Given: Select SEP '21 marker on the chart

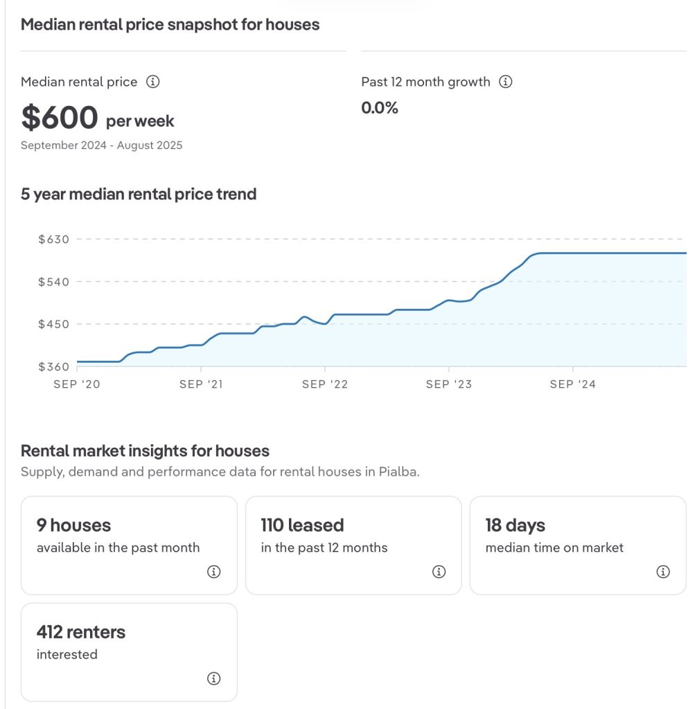Looking at the screenshot, I should pos(201,384).
